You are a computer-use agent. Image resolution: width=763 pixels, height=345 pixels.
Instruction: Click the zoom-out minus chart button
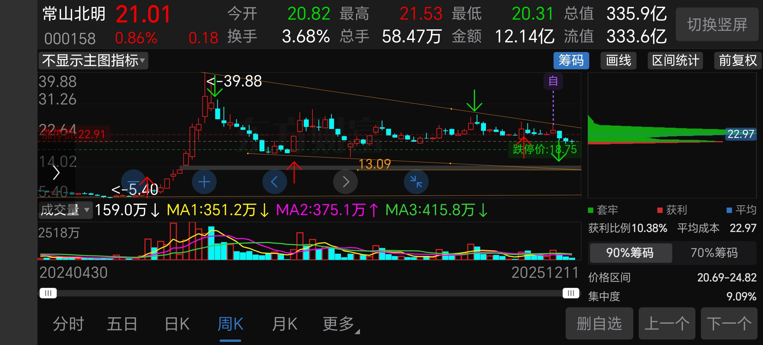[133, 182]
